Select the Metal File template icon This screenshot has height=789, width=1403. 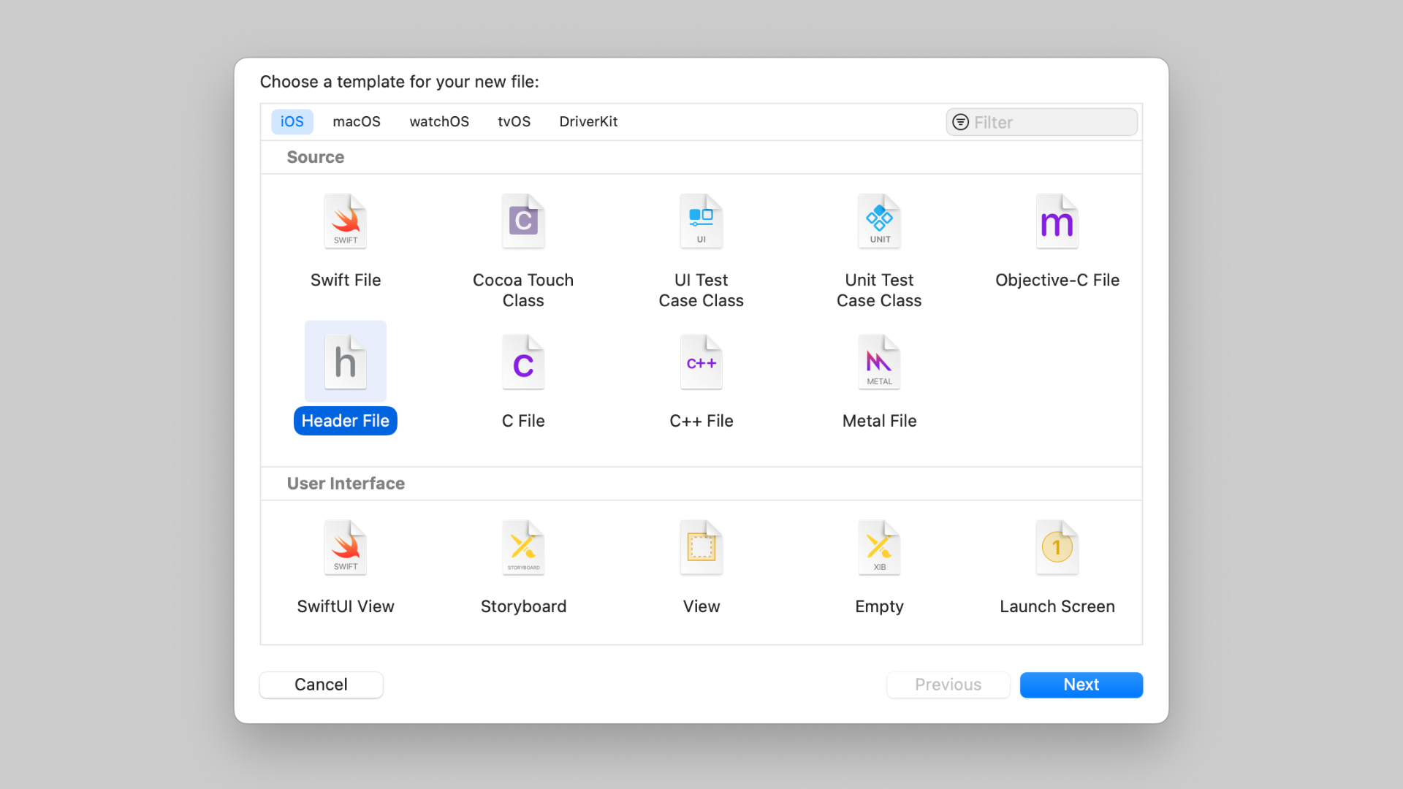[879, 362]
